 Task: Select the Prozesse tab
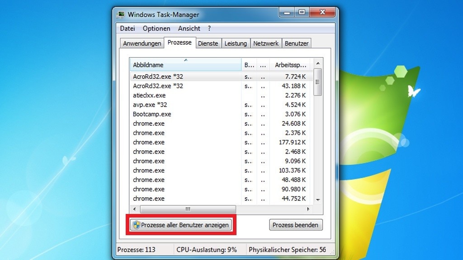180,42
